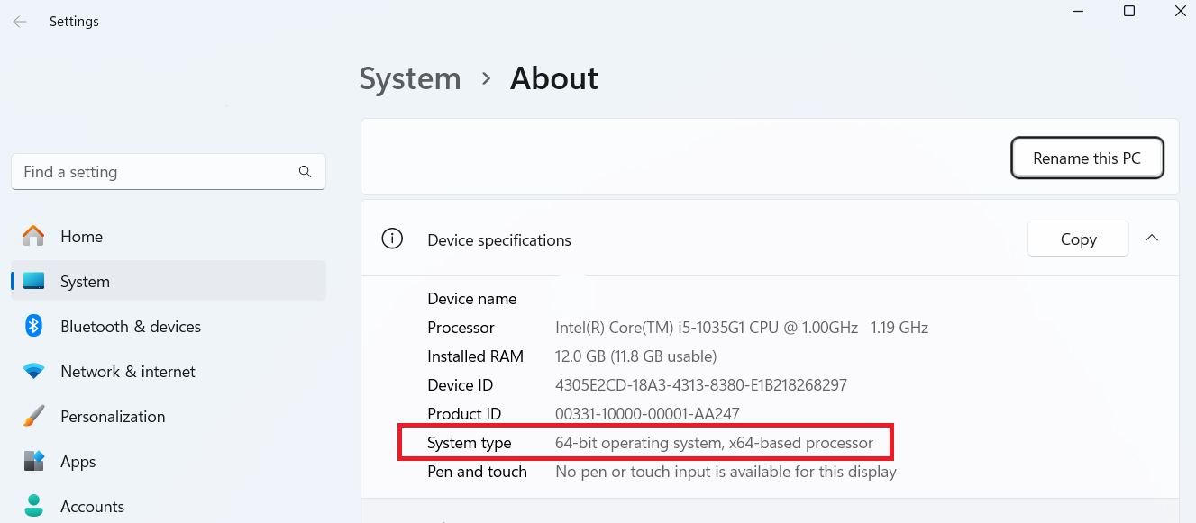This screenshot has width=1196, height=523.
Task: Rename this PC button
Action: click(x=1087, y=158)
